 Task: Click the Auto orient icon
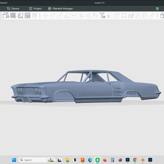[20, 15]
